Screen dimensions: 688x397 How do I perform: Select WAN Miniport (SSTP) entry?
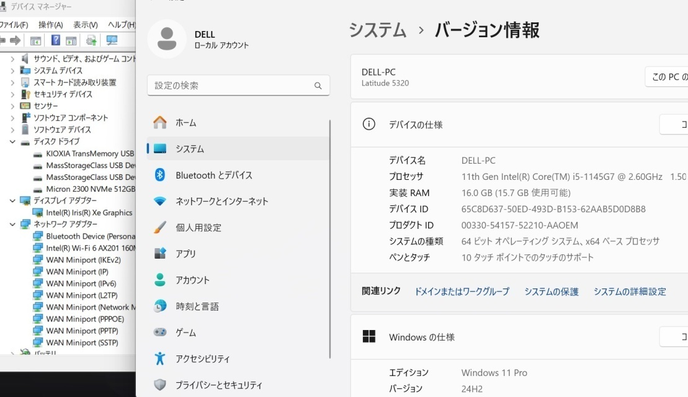[82, 342]
